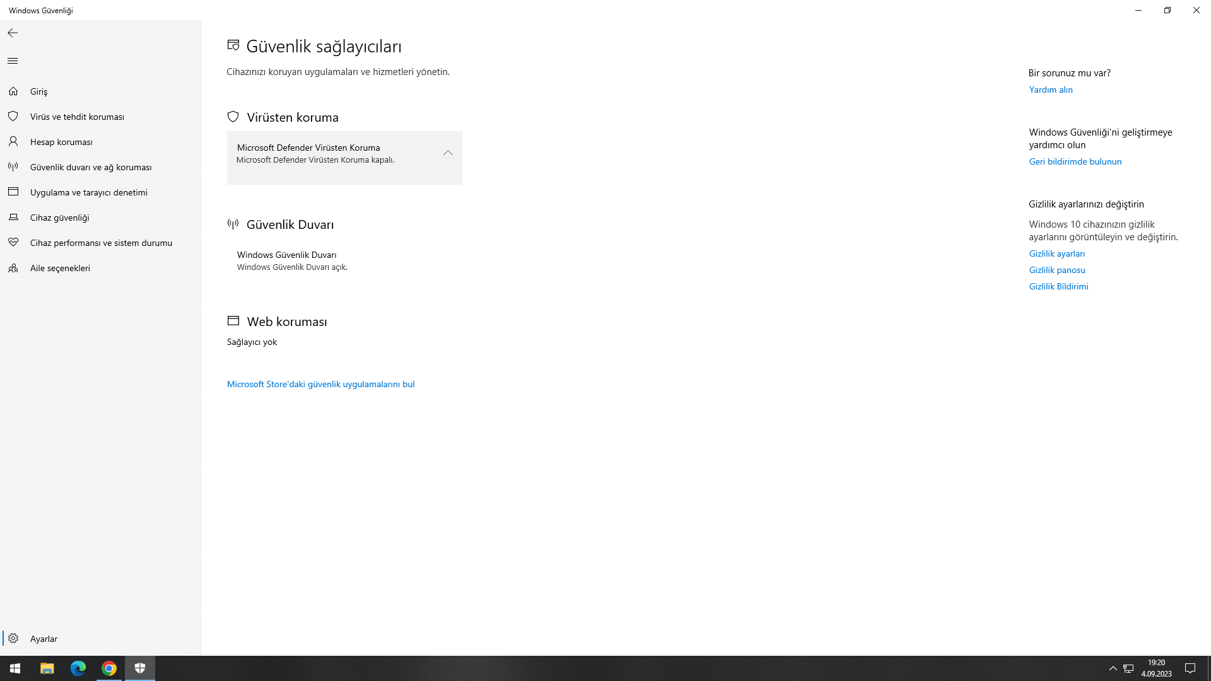Screen dimensions: 1211x681
Task: Open Cihaz performansı ve sistem durumu
Action: [101, 243]
